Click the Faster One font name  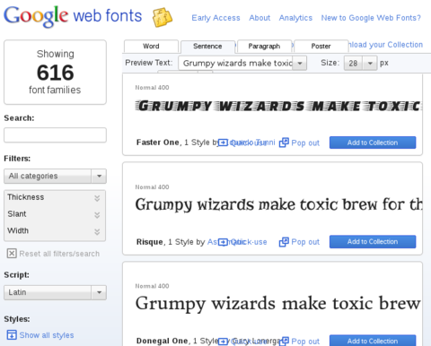tap(158, 143)
